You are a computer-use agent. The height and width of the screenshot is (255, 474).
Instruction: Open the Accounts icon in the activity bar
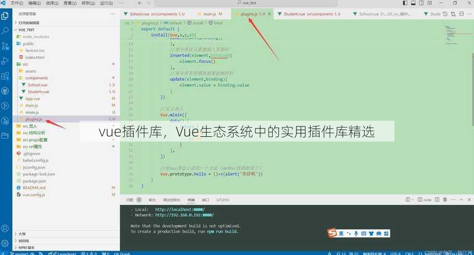pyautogui.click(x=5, y=228)
